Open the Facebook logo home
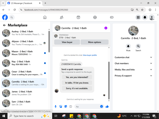The image size is (159, 119). click(5, 17)
